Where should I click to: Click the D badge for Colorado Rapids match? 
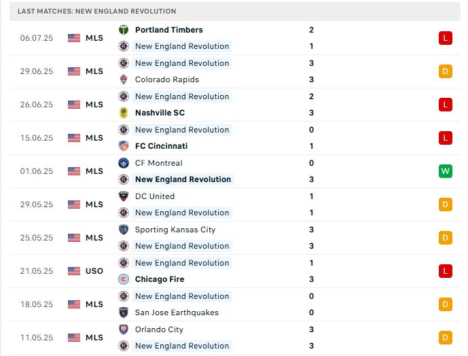(446, 71)
